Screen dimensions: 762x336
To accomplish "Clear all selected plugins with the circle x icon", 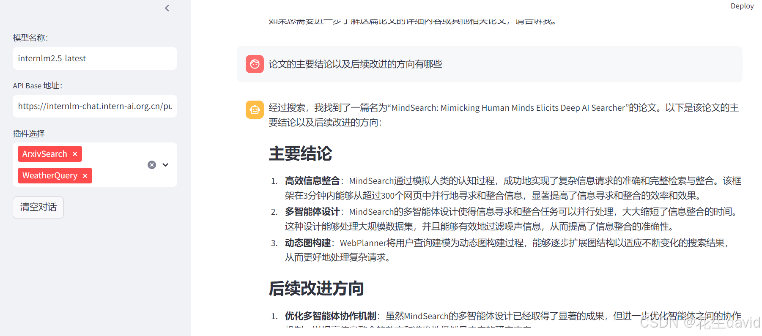I will [152, 165].
